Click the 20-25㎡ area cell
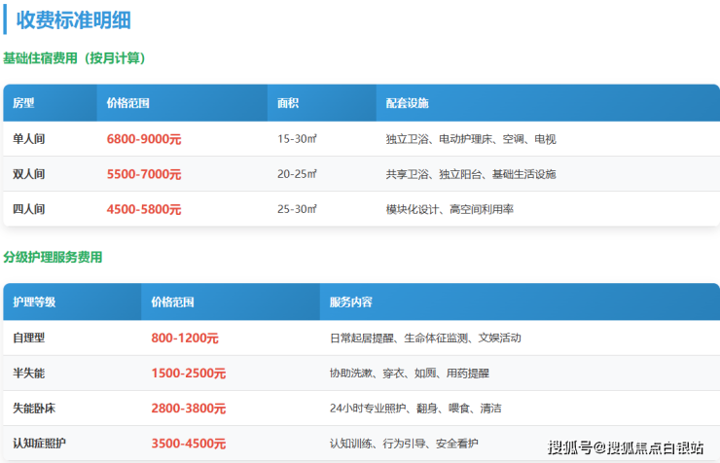The height and width of the screenshot is (463, 720). pyautogui.click(x=297, y=174)
